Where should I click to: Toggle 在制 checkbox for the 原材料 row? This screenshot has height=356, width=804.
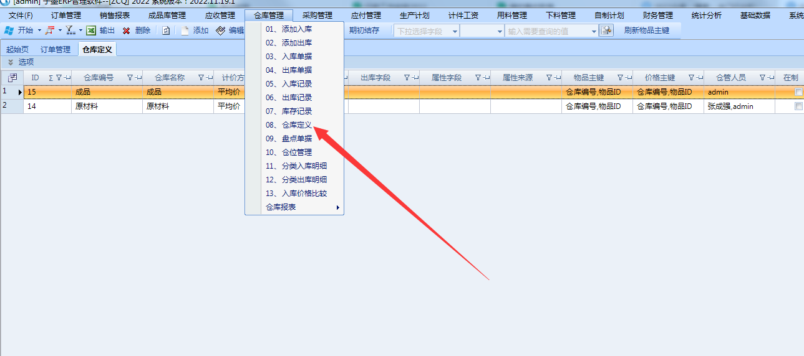798,106
